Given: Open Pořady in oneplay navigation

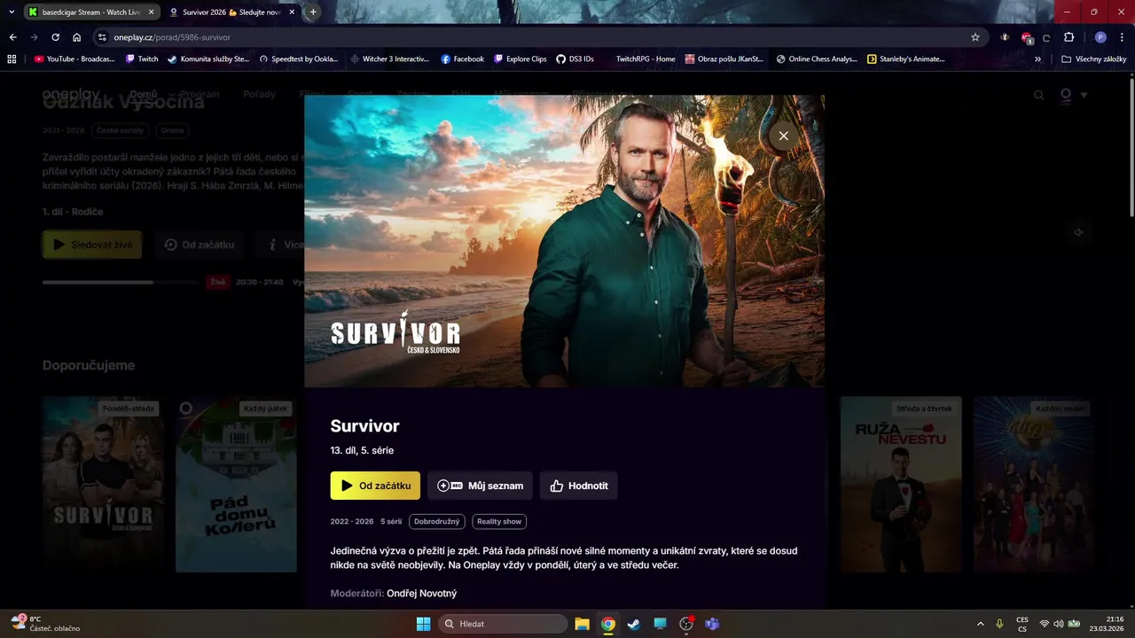Looking at the screenshot, I should (x=259, y=94).
